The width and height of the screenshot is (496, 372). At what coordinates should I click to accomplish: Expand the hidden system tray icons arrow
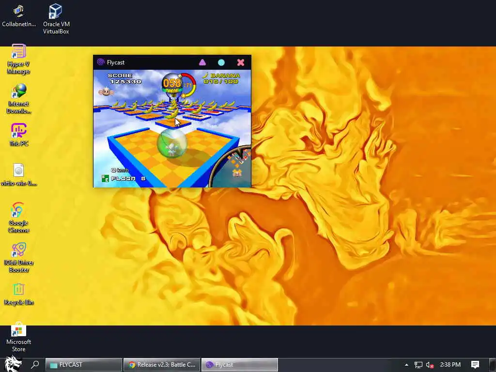coord(406,365)
